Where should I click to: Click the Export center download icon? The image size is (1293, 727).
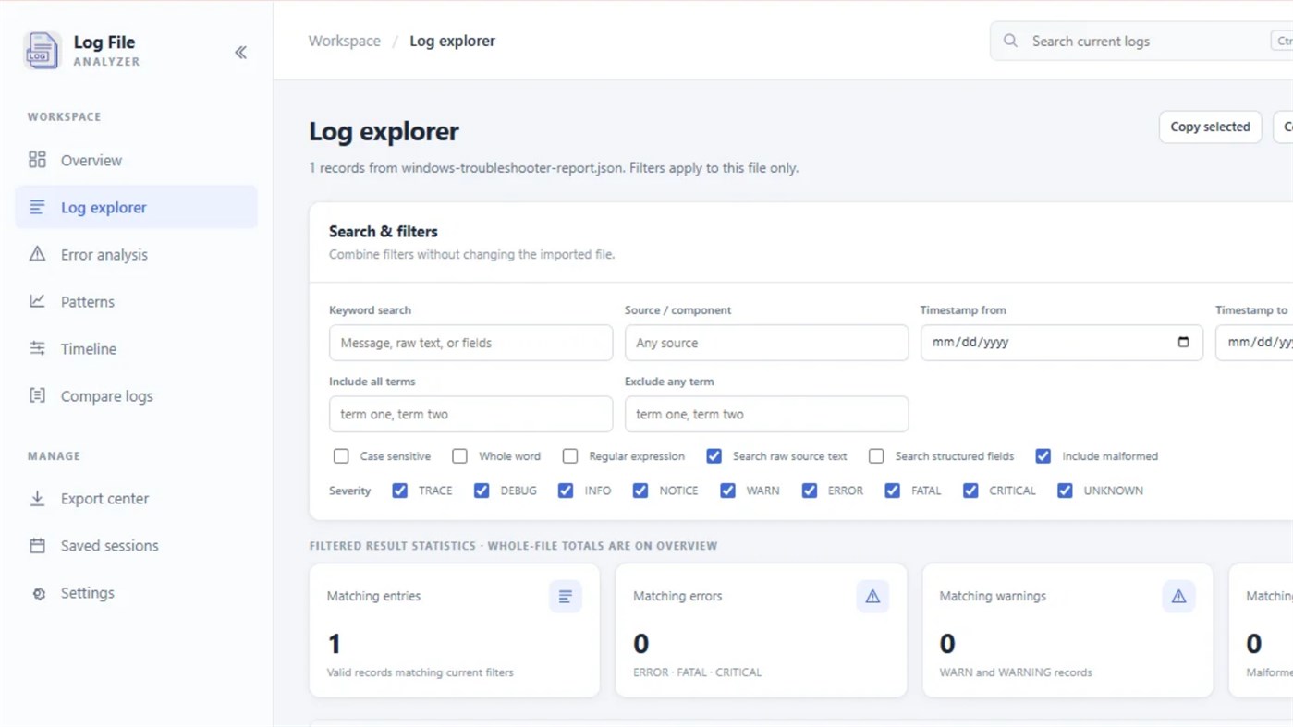pyautogui.click(x=37, y=498)
